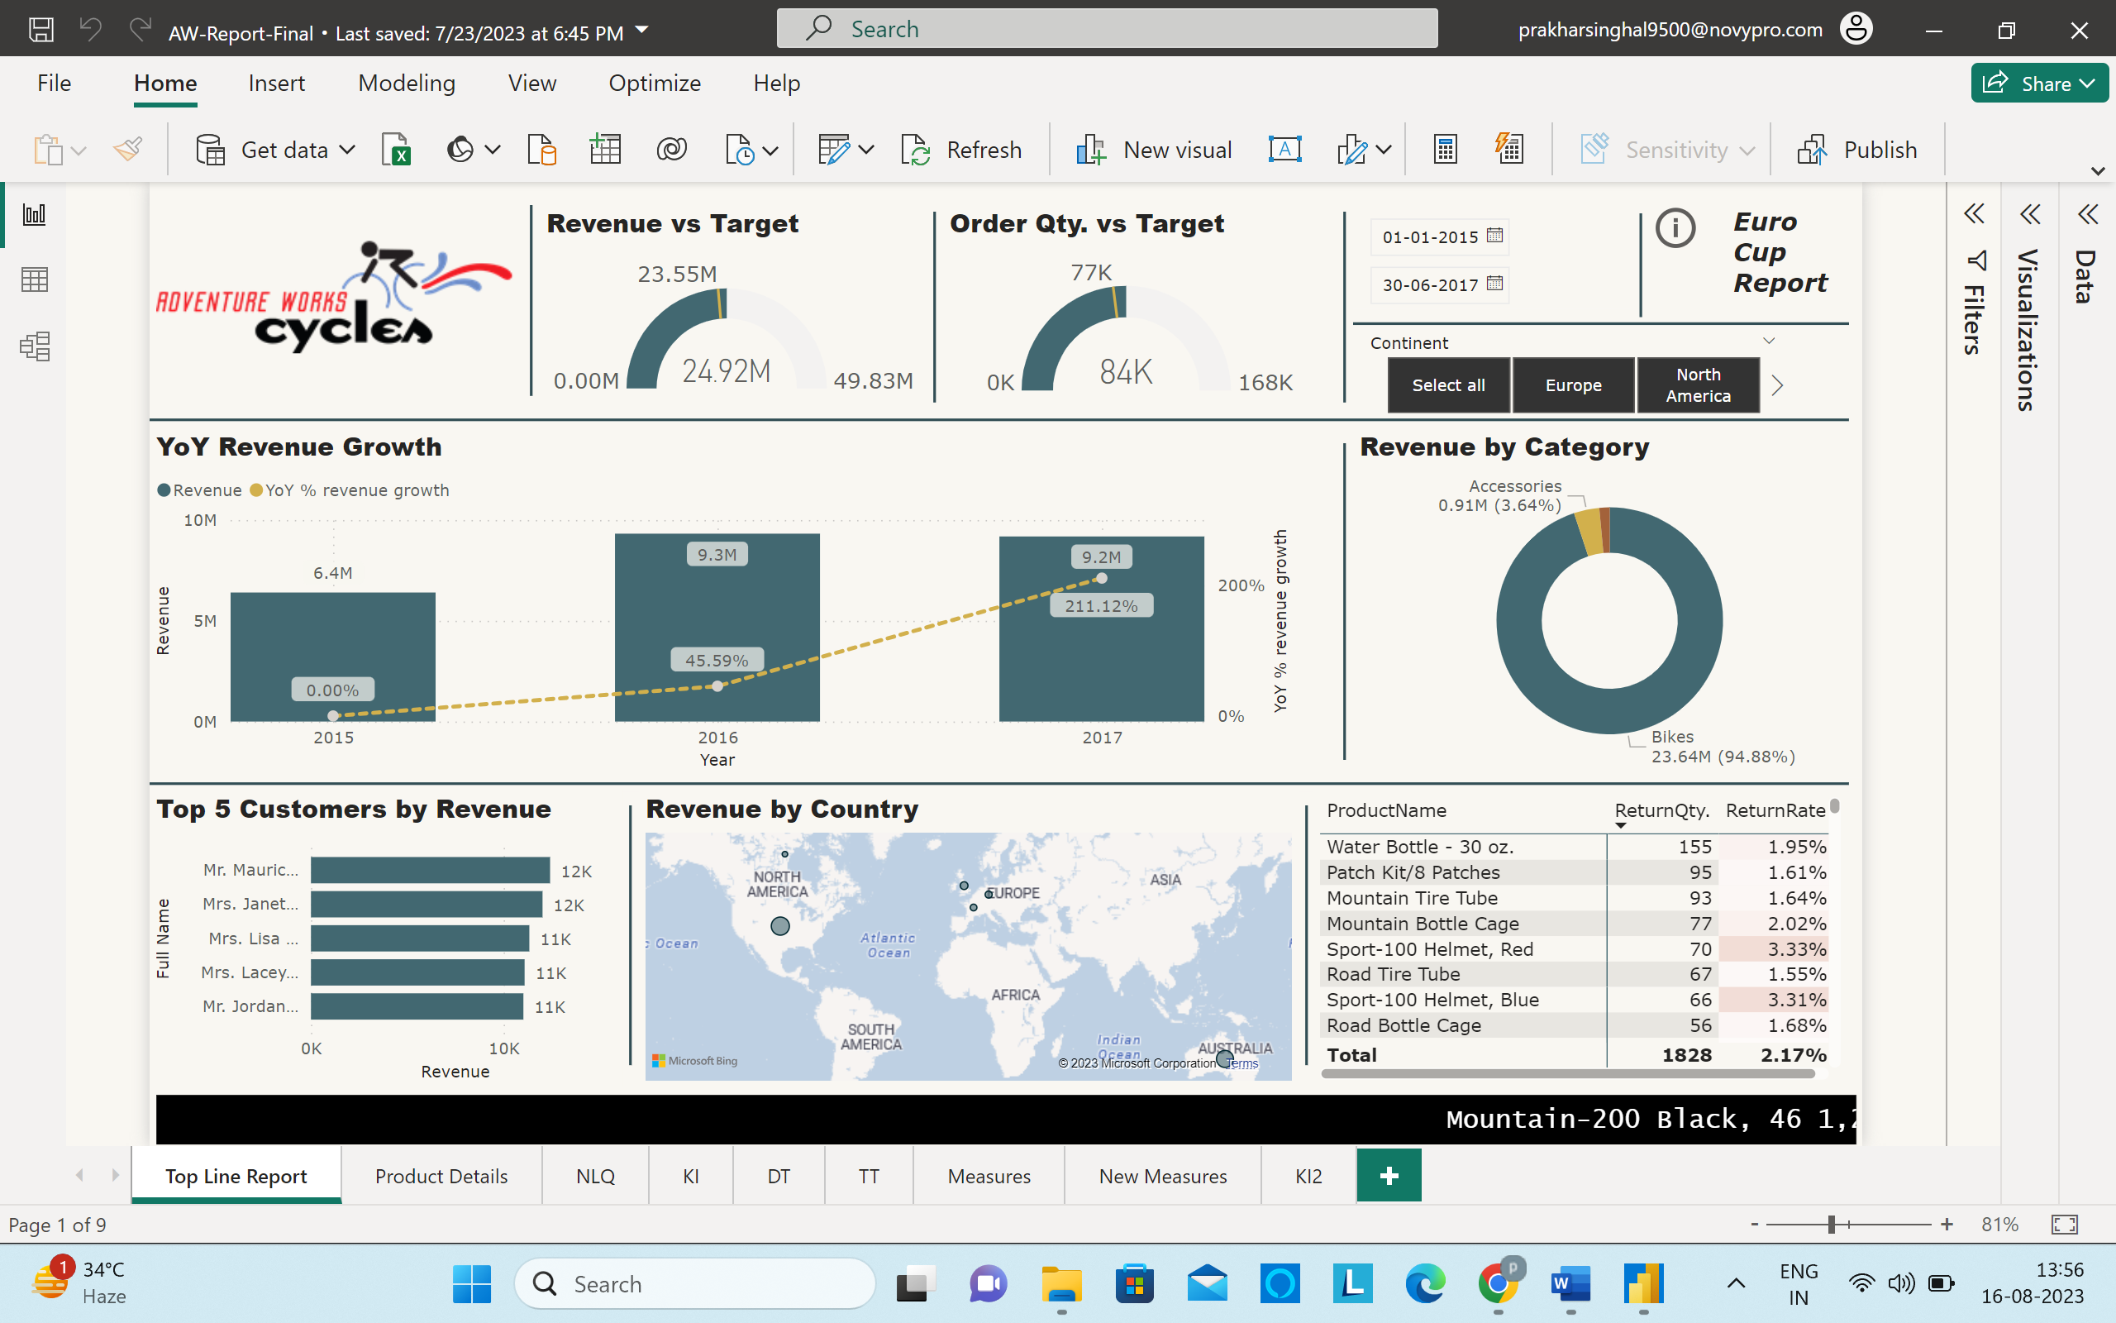
Task: Click the save icon in title bar
Action: [x=41, y=31]
